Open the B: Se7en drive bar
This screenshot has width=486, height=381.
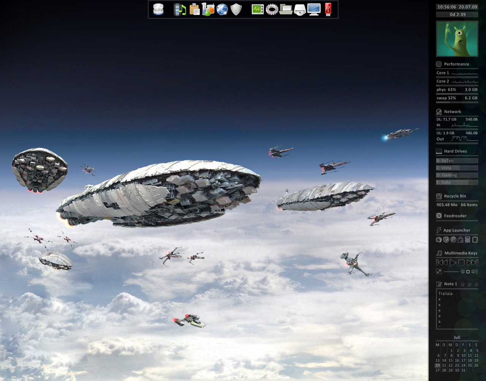pyautogui.click(x=457, y=161)
